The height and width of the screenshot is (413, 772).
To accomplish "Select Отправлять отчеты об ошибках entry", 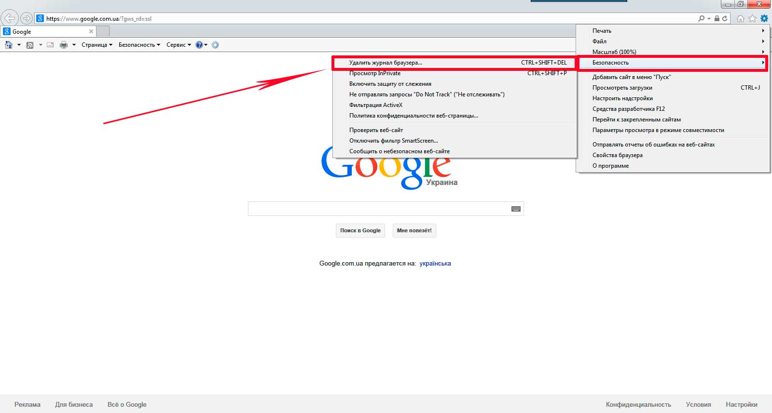I will tap(673, 145).
